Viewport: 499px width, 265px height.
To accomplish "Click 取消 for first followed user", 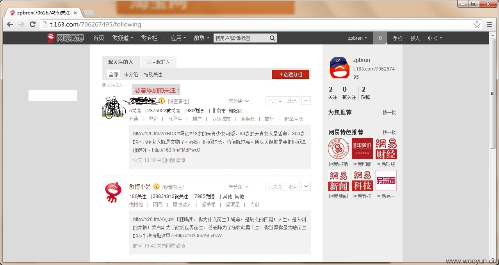I will click(292, 101).
